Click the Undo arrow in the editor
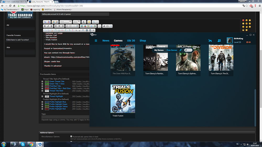The height and width of the screenshot is (147, 262). 94,22
